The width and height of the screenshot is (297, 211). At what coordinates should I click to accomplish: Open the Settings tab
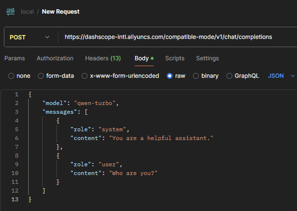[x=208, y=58]
